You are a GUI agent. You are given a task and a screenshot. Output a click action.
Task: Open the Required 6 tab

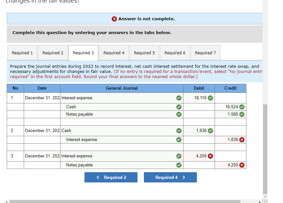pyautogui.click(x=175, y=53)
